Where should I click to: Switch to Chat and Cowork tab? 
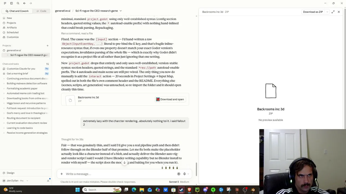[x=17, y=11]
